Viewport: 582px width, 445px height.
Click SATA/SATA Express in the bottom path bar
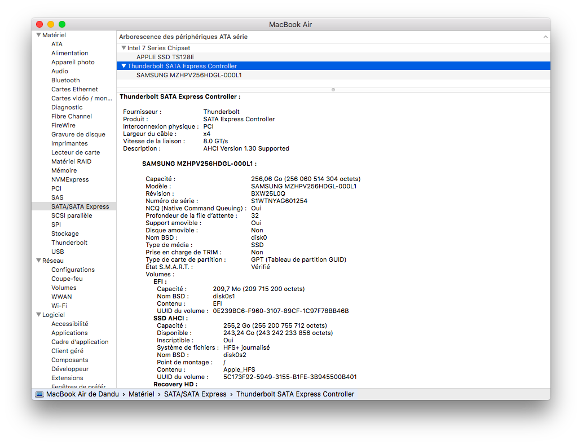coord(195,394)
